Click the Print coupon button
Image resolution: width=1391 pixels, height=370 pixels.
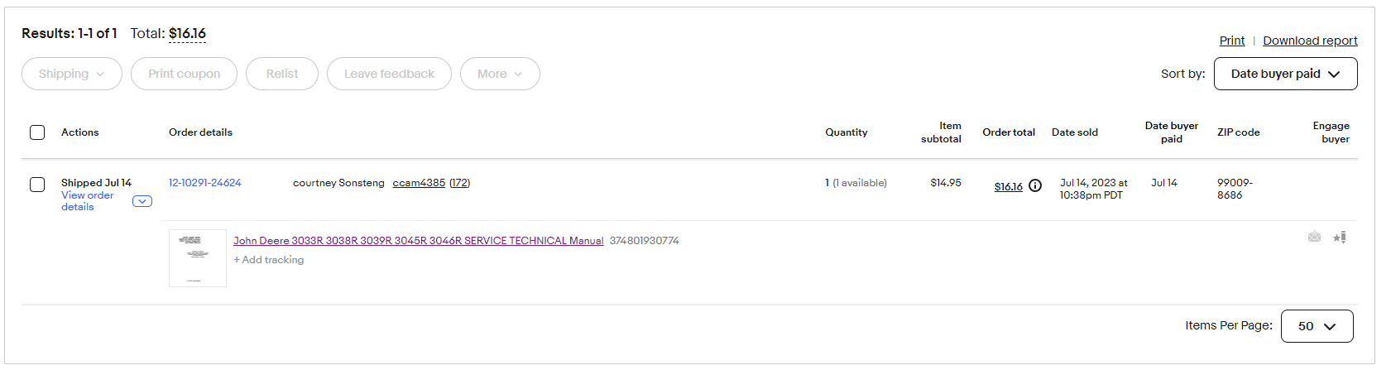(x=184, y=74)
